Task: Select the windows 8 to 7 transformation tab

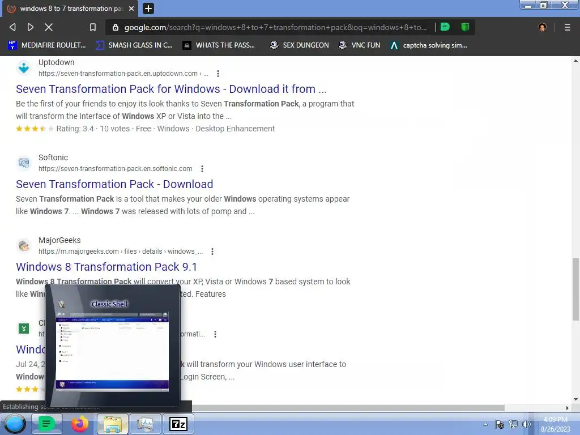Action: click(70, 8)
